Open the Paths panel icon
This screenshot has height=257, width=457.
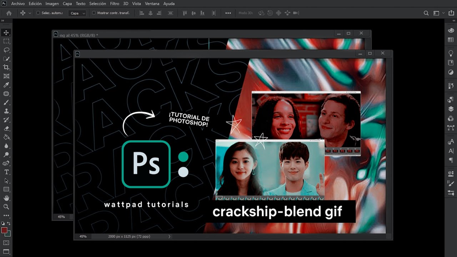coord(451,128)
